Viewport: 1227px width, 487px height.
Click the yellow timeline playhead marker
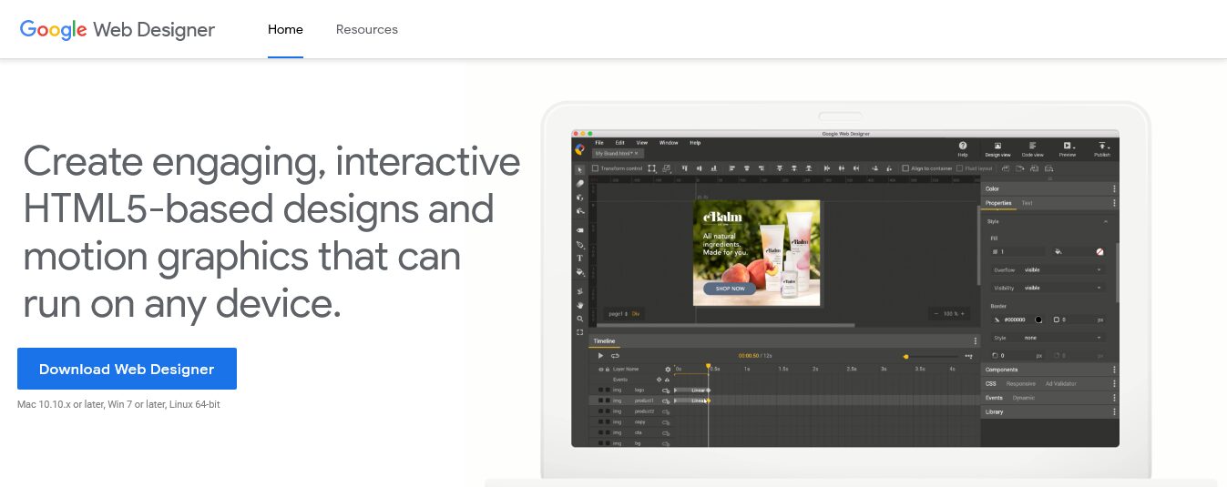pos(708,367)
